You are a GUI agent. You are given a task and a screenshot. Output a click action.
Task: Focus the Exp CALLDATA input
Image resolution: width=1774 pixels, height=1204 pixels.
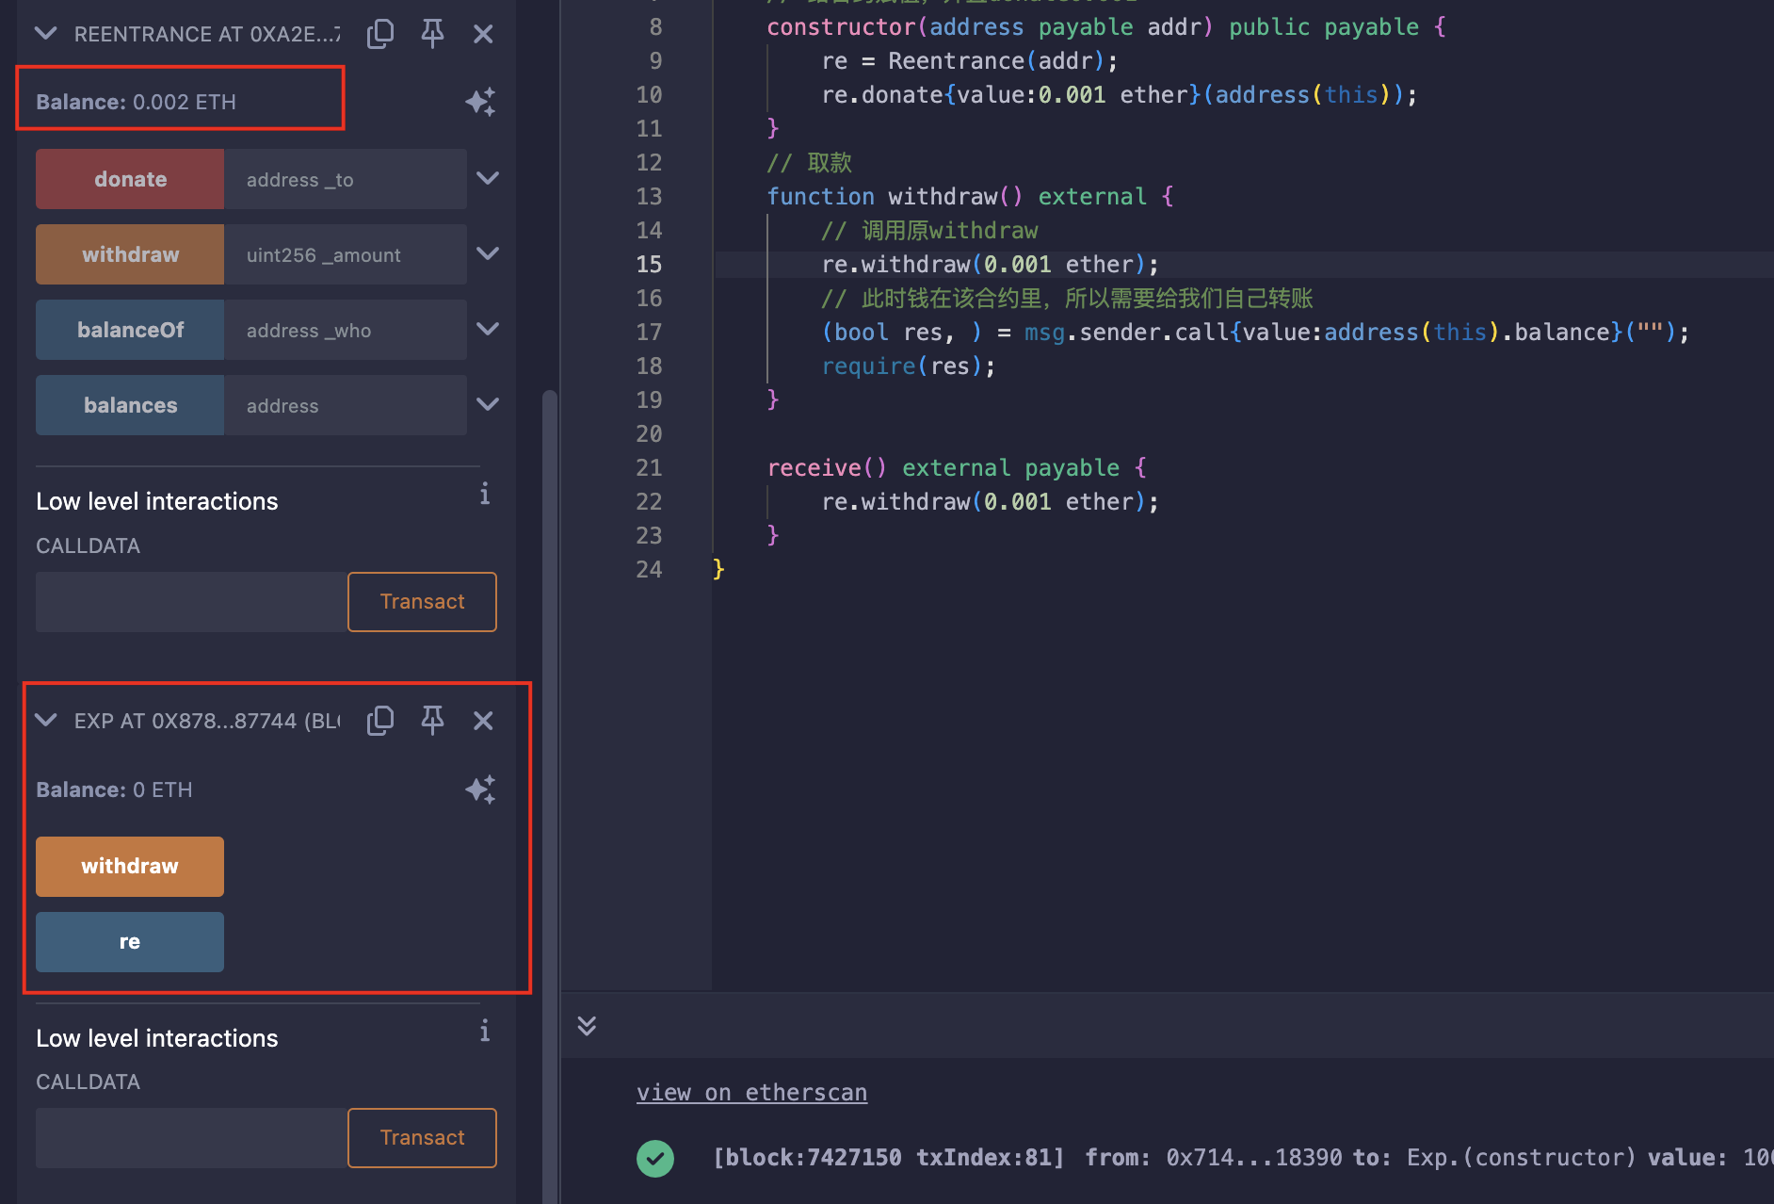[192, 1138]
